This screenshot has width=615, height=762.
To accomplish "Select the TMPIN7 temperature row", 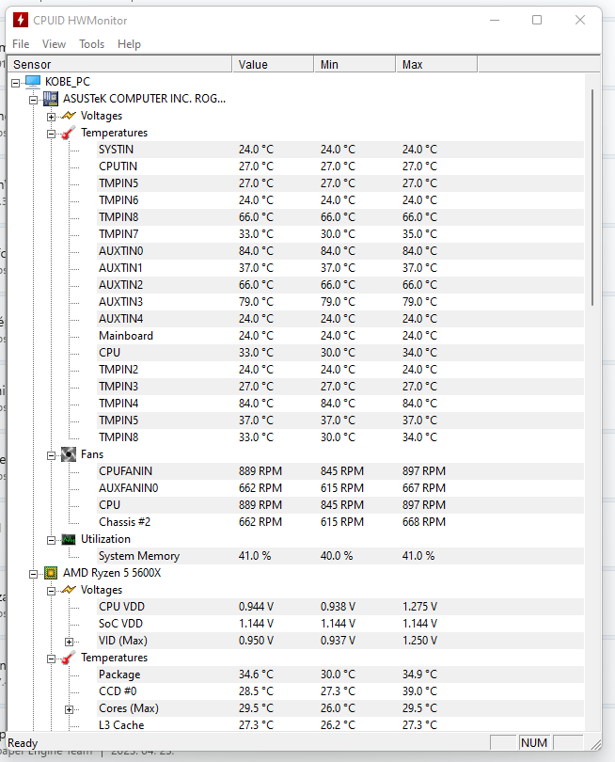I will click(340, 234).
